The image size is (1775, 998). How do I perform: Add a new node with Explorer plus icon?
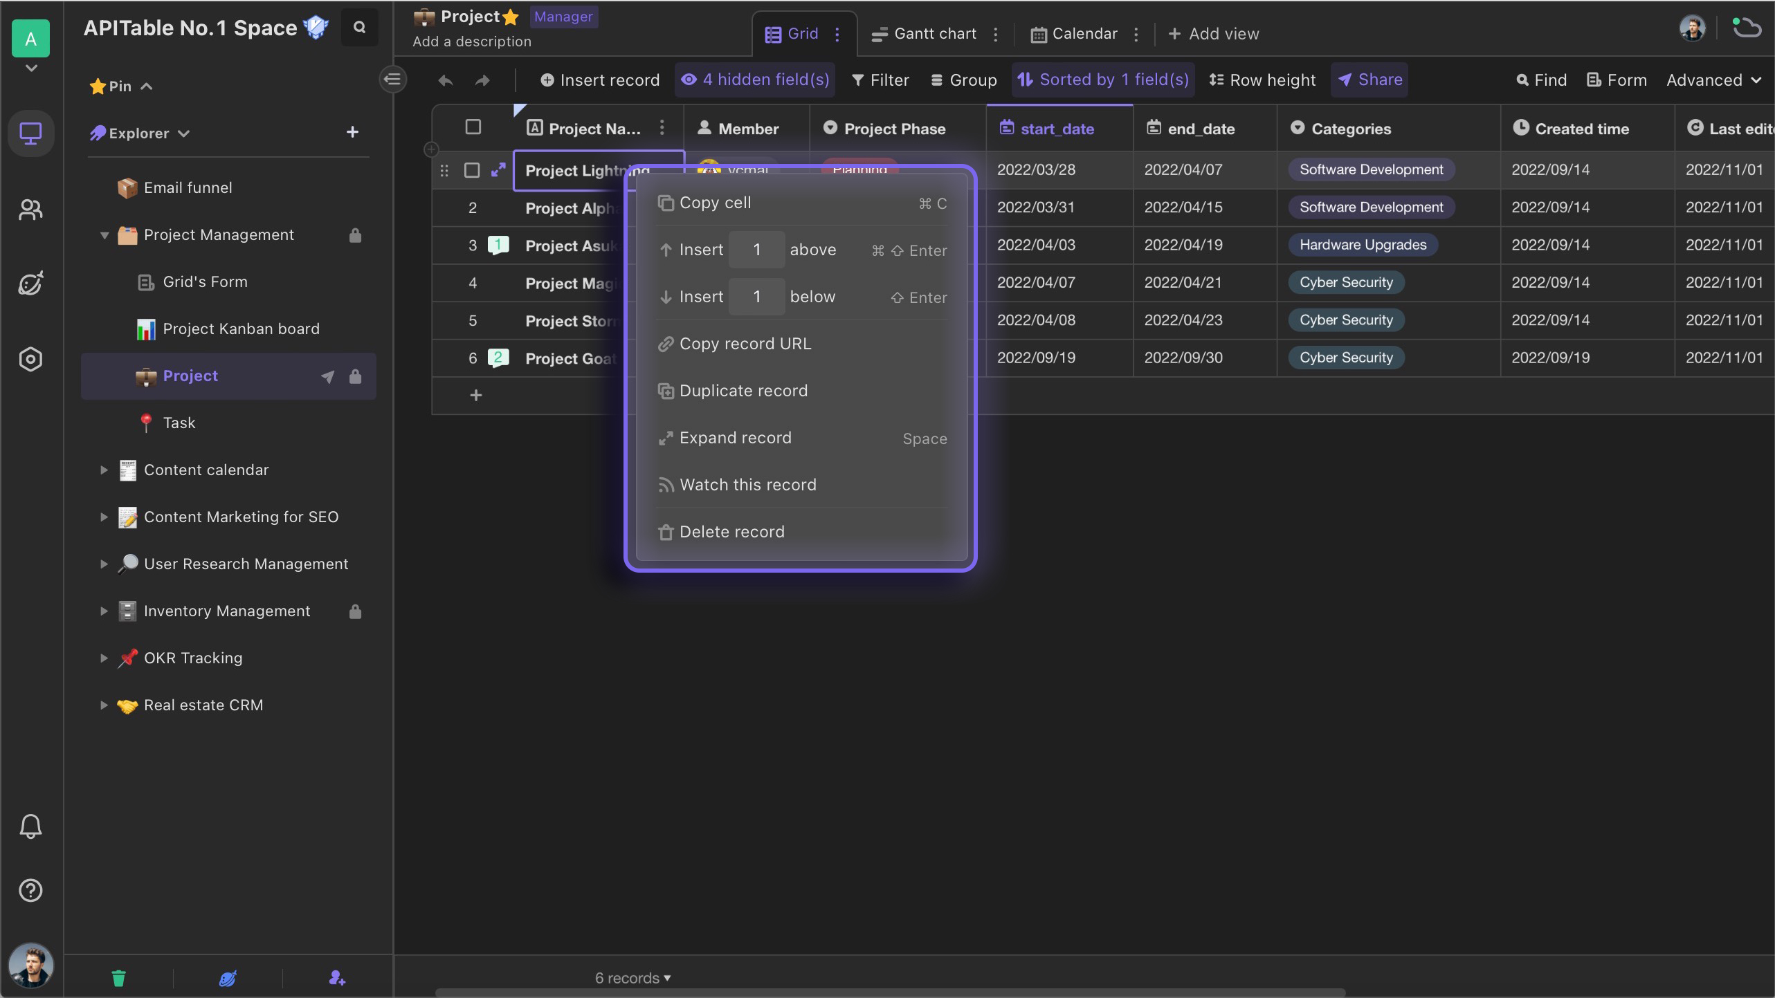point(352,132)
